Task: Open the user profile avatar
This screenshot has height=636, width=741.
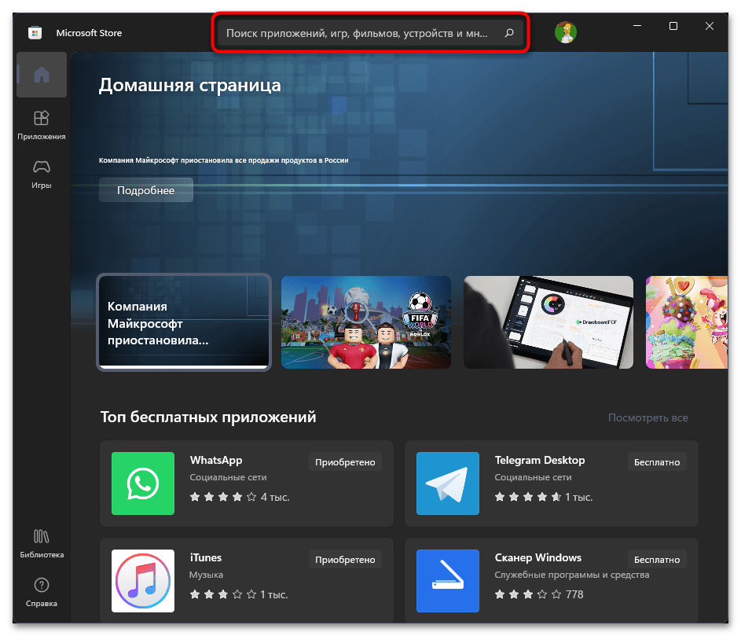Action: pos(565,32)
